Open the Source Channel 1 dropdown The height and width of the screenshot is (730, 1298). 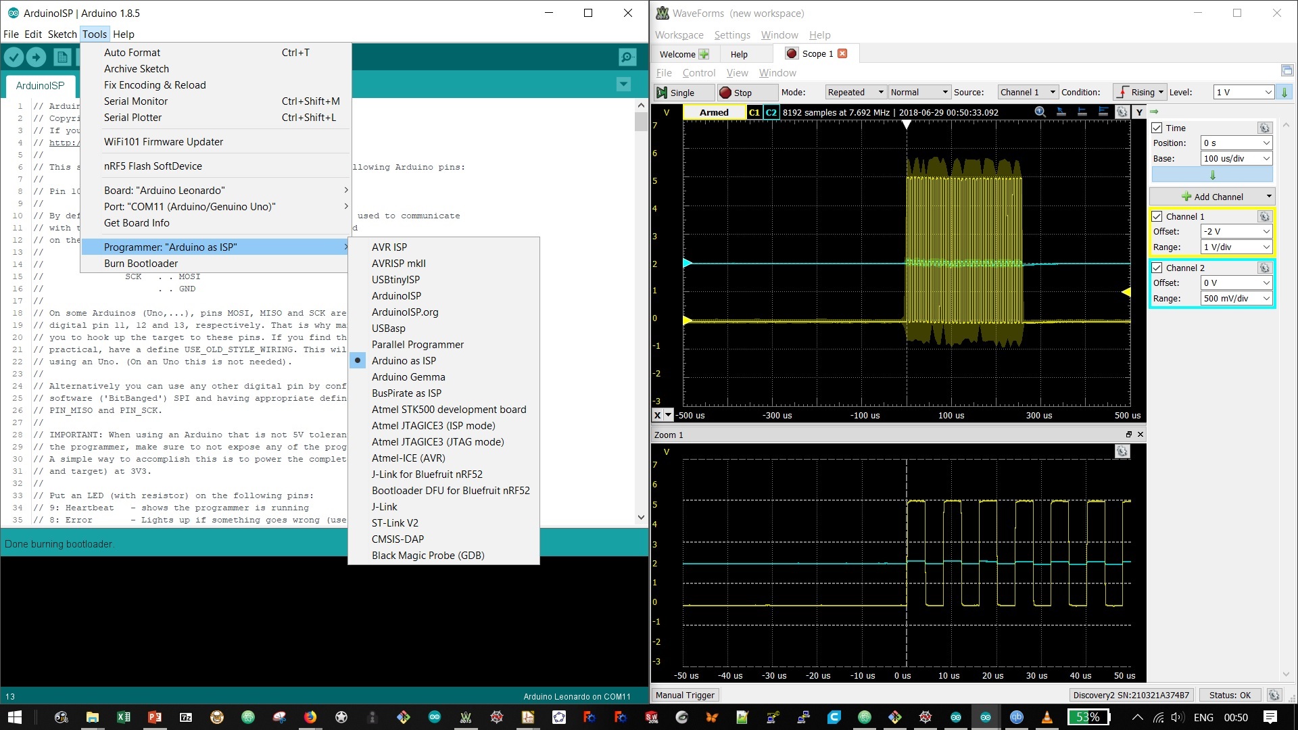click(1028, 92)
